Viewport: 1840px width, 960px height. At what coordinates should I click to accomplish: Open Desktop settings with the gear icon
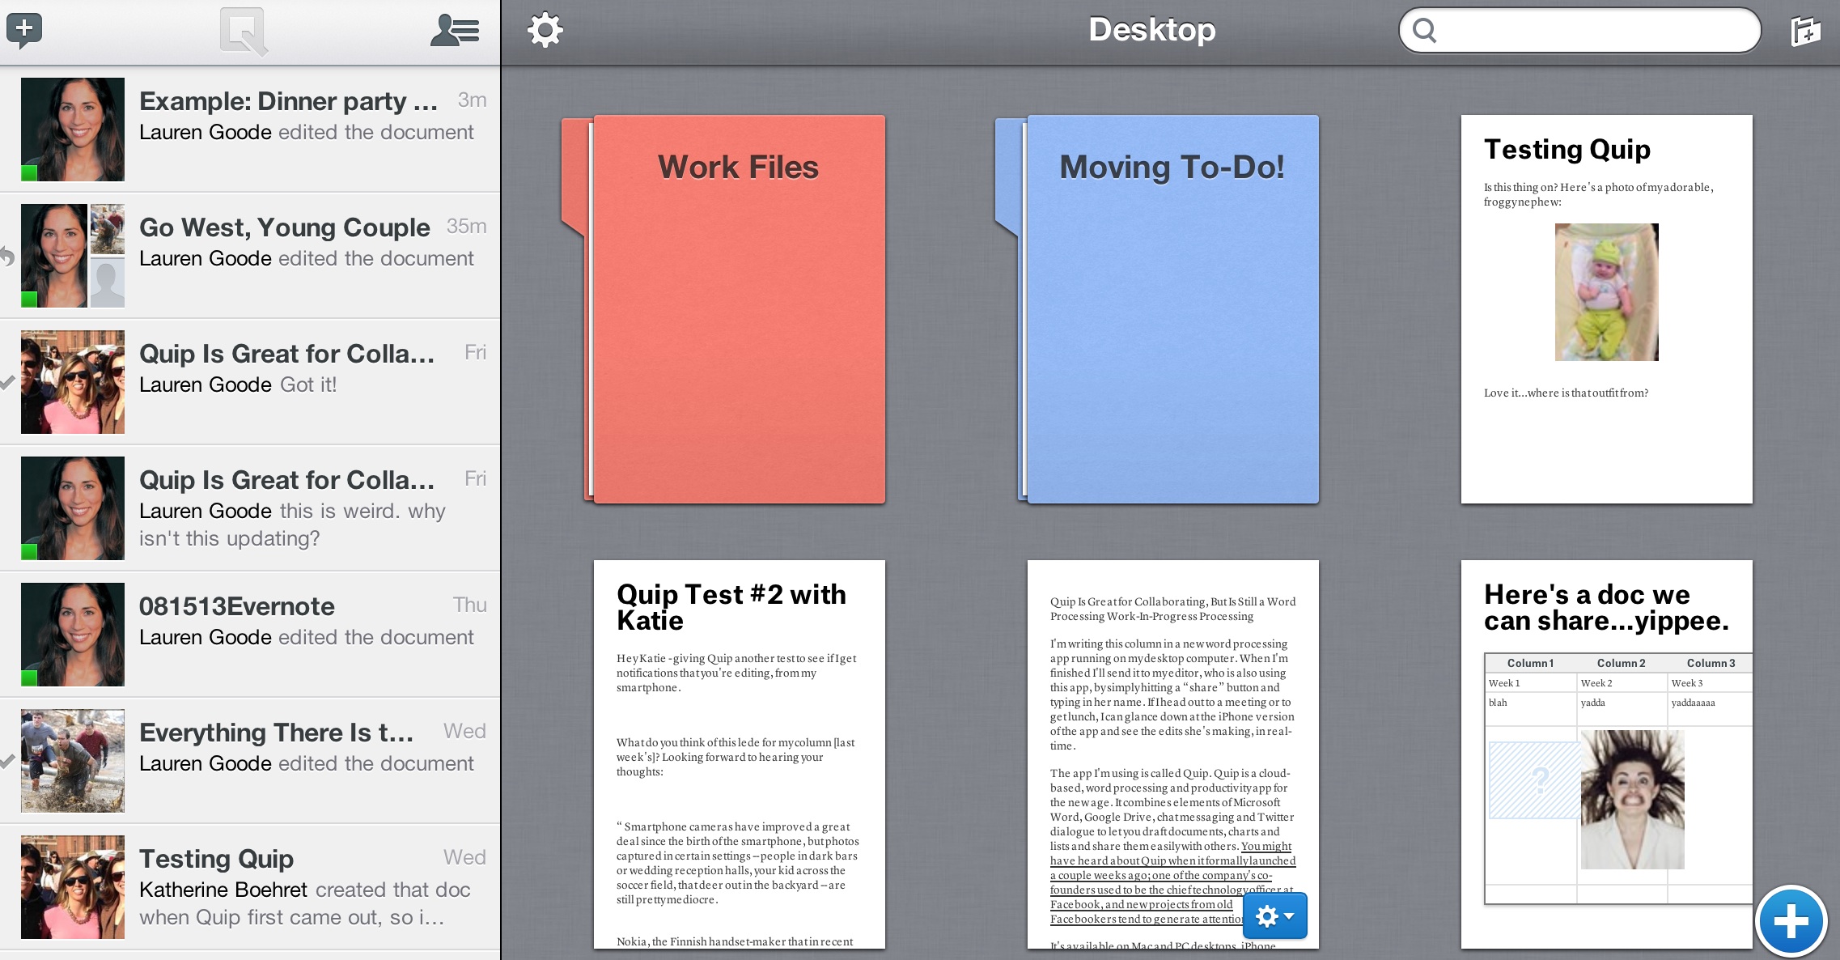545,29
